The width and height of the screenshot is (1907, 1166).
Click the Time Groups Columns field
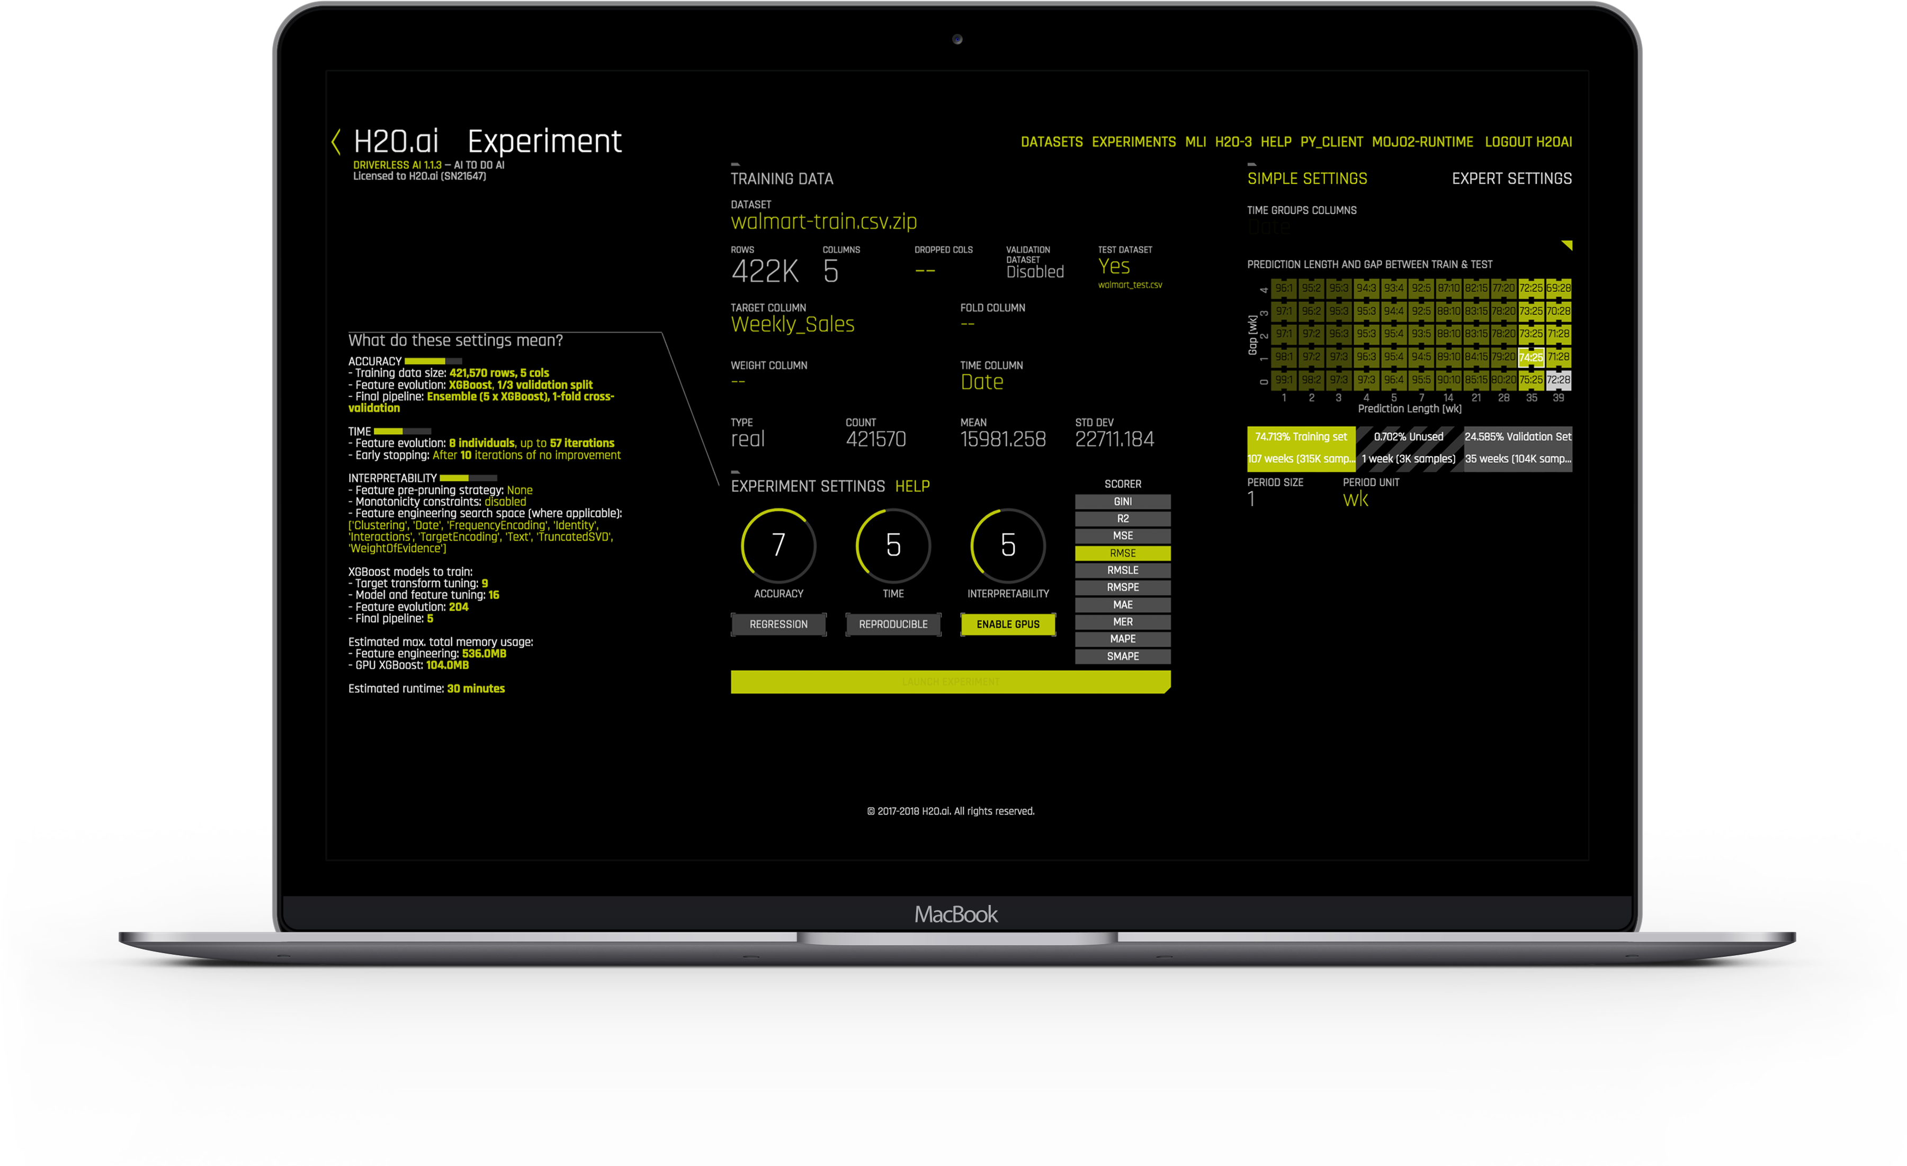(x=1409, y=228)
